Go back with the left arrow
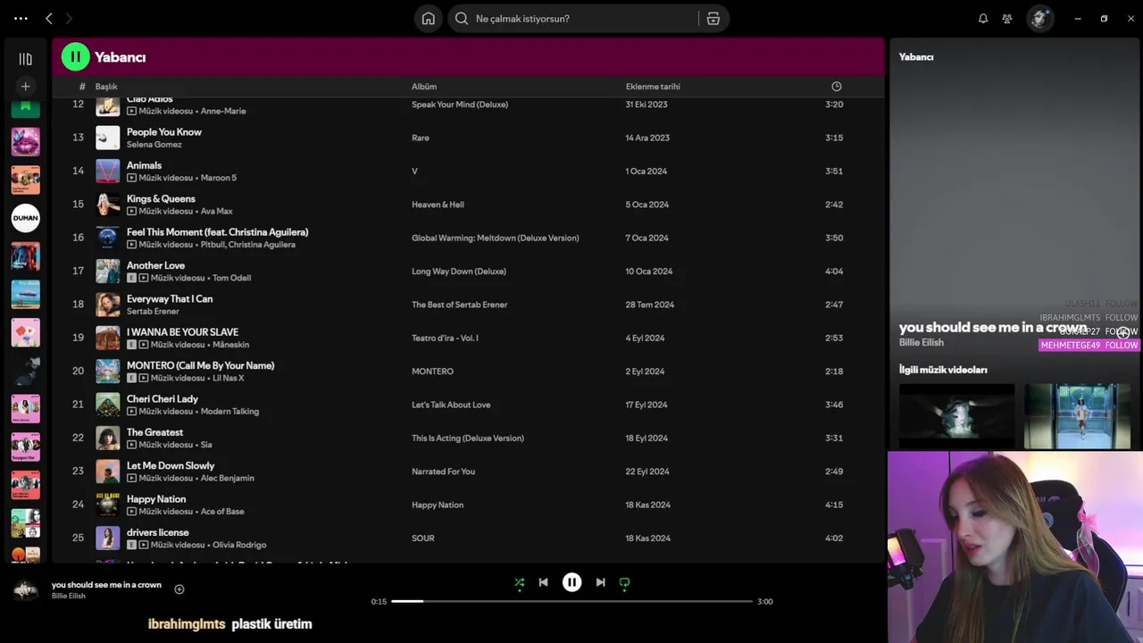This screenshot has height=643, width=1143. pos(49,18)
